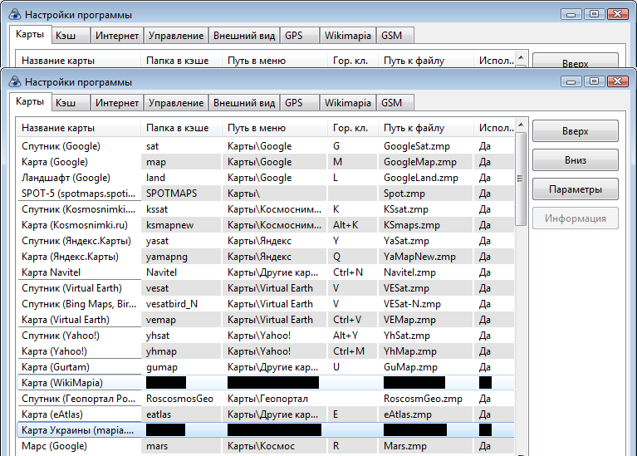Sort by Папка в кэше column header
The height and width of the screenshot is (456, 637).
(177, 128)
